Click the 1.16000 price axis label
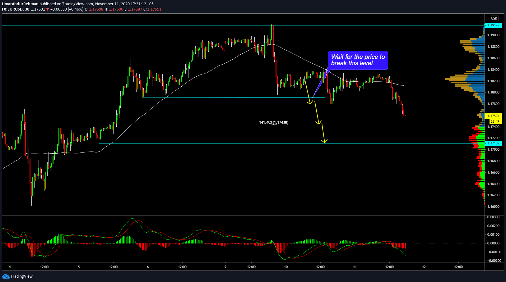506x282 pixels. 493,207
